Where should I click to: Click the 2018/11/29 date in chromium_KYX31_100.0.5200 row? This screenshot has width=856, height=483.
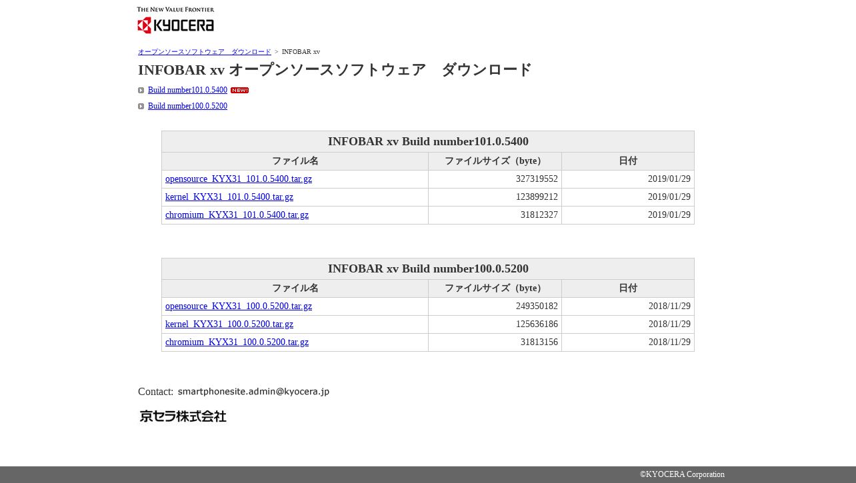pyautogui.click(x=669, y=342)
